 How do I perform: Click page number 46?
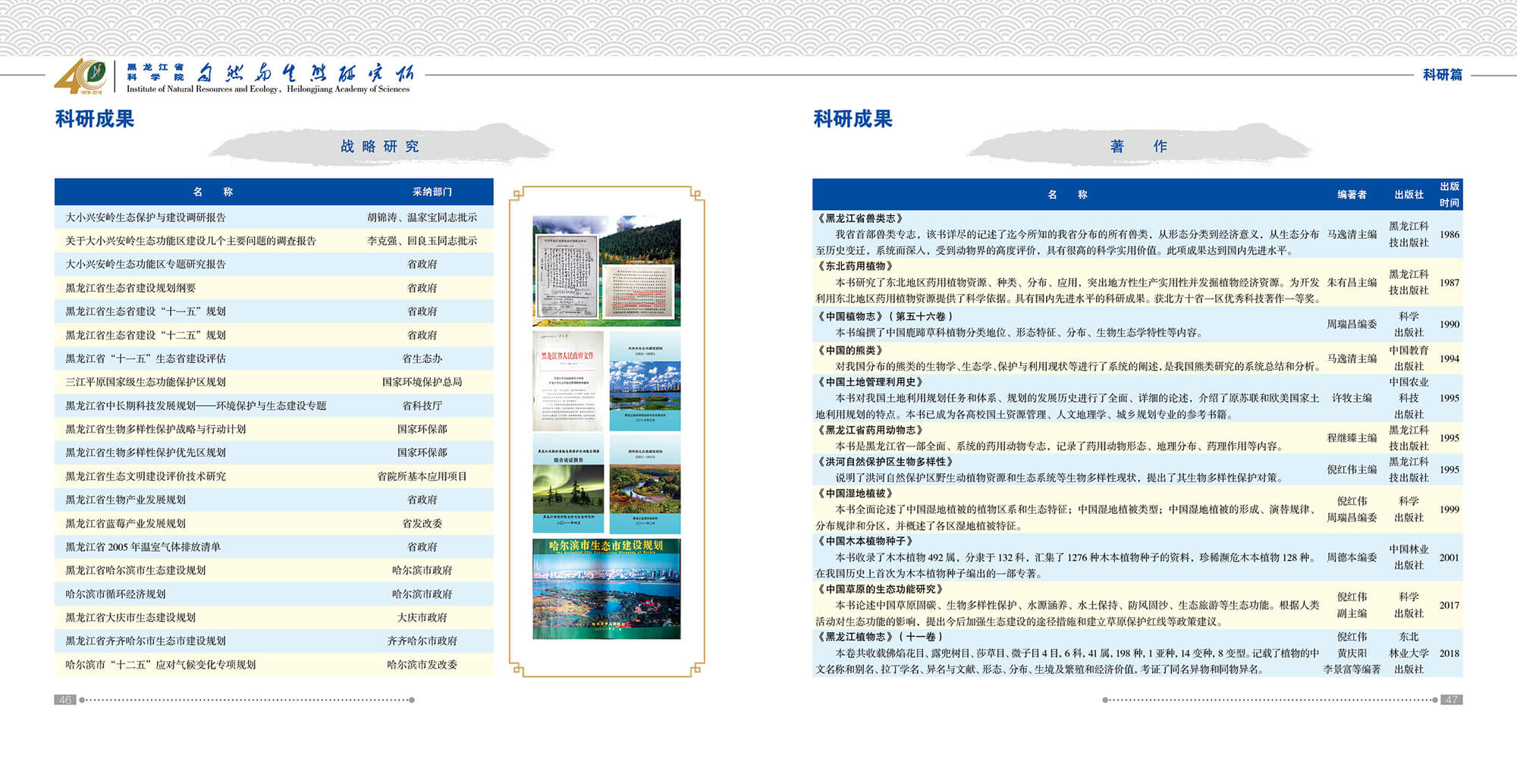(x=65, y=700)
